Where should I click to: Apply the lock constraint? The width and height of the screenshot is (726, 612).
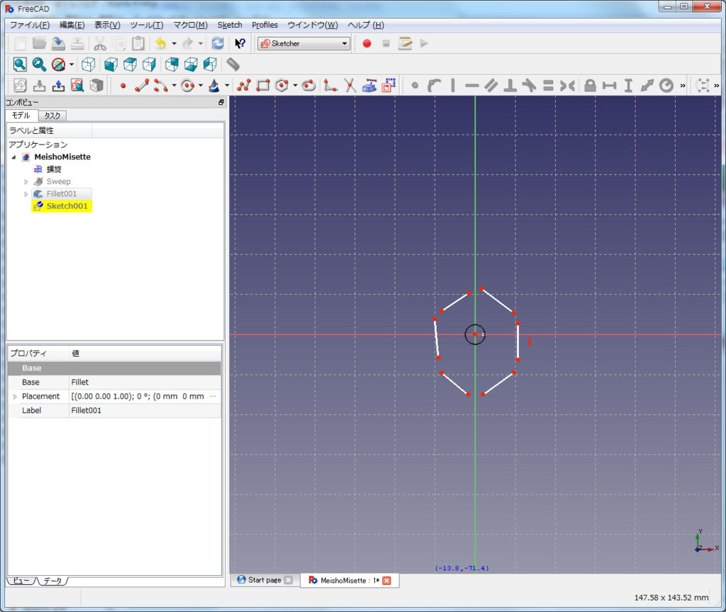590,86
